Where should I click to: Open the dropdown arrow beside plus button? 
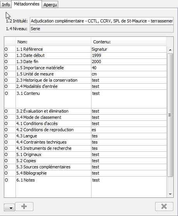9,207
